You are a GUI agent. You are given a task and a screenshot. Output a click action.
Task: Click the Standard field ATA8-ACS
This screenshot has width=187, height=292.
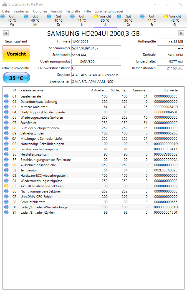pyautogui.click(x=128, y=75)
